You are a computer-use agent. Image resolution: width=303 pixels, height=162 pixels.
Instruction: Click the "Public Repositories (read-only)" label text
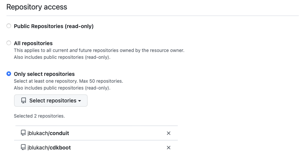tap(54, 26)
